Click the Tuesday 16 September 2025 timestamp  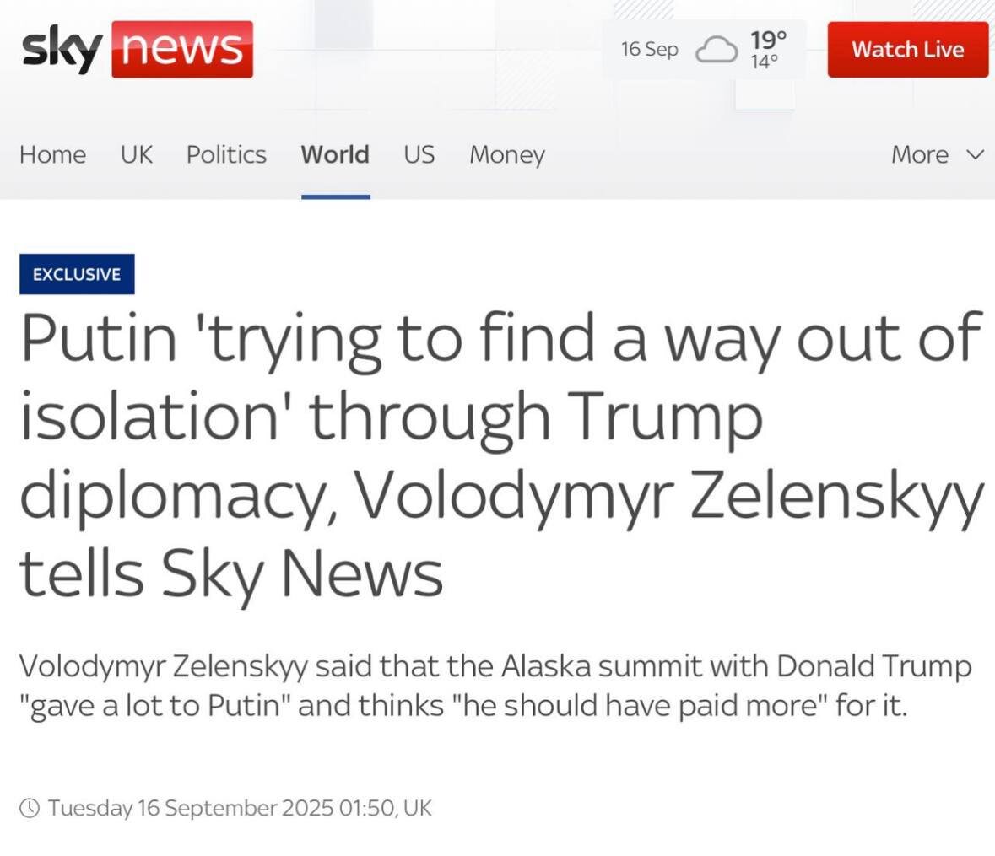[240, 808]
